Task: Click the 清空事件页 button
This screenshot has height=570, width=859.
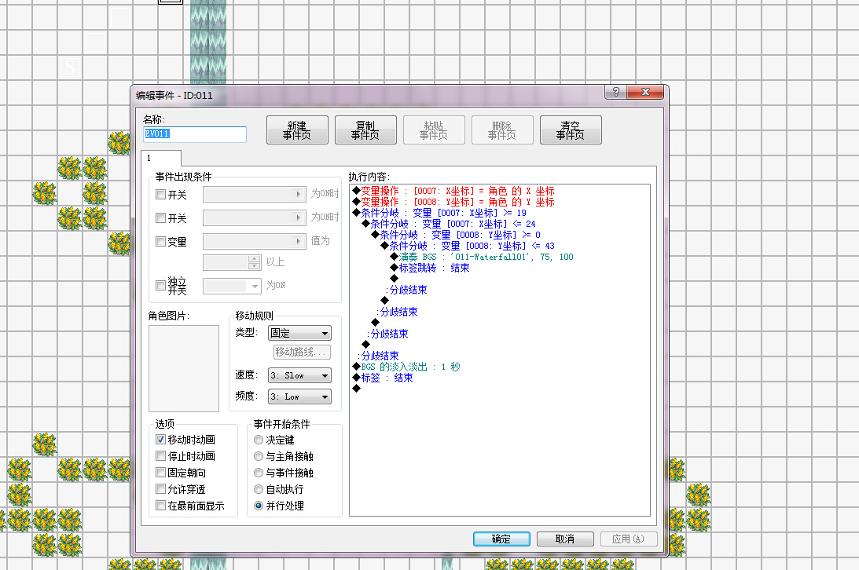Action: point(571,130)
